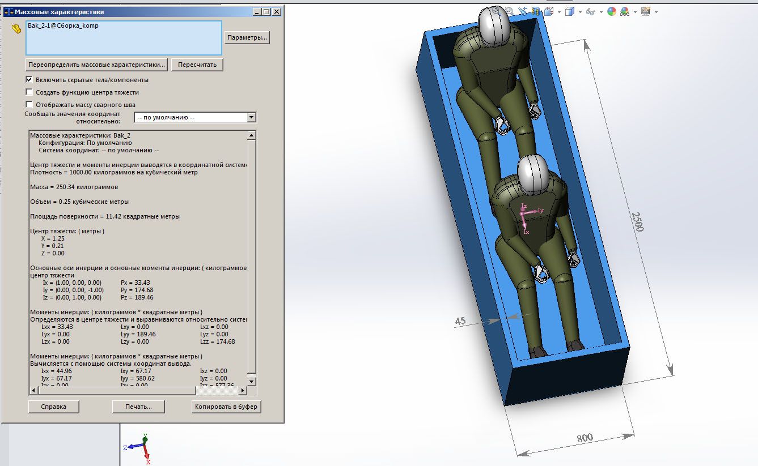
Task: Click the 'Параметры...' button
Action: pos(247,38)
